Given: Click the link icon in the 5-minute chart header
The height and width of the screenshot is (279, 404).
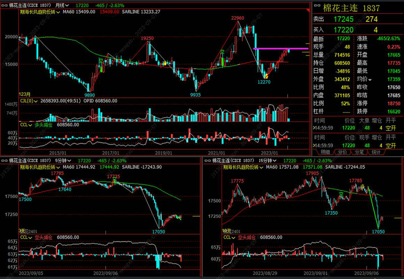Looking at the screenshot, I should (5, 160).
